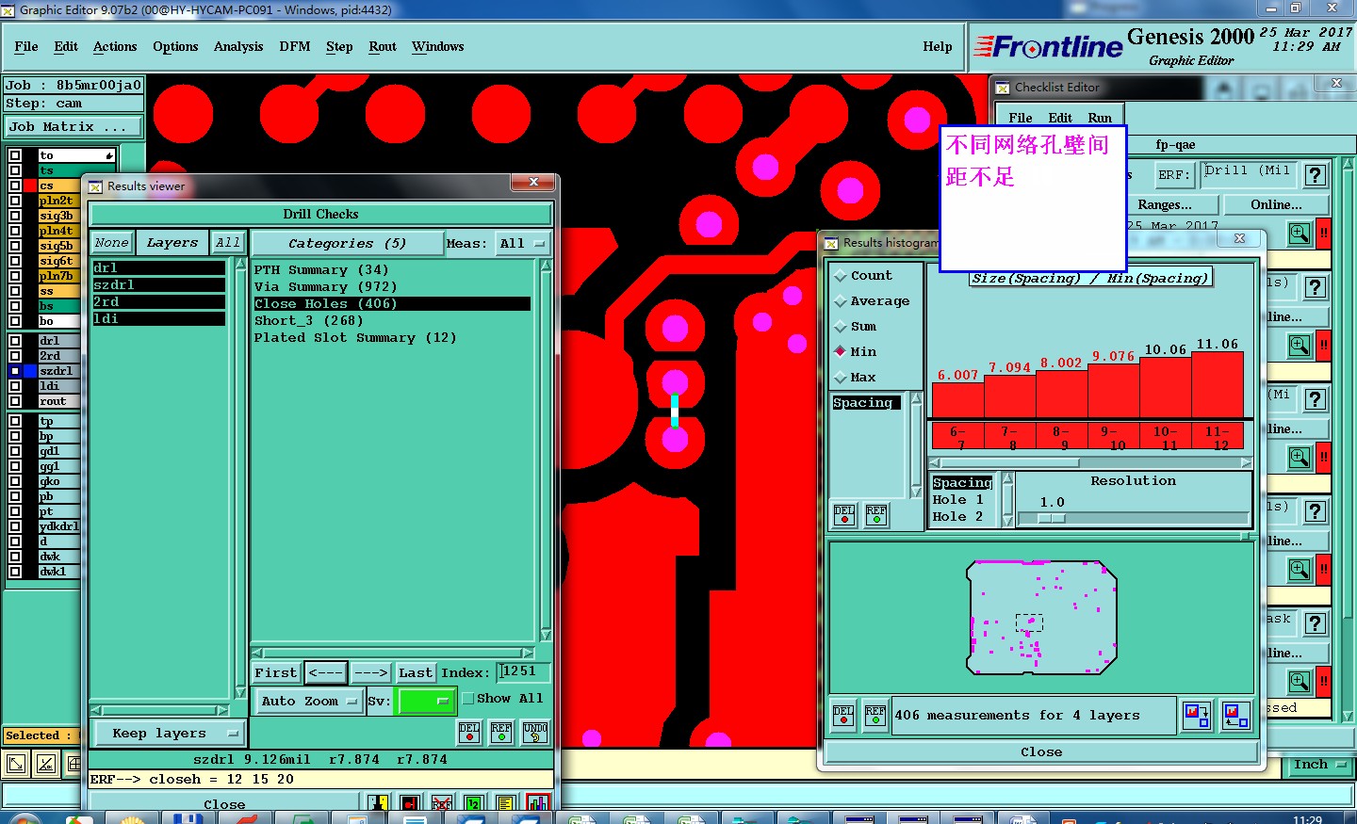
Task: Open the Meas: All dropdown
Action: pos(523,244)
